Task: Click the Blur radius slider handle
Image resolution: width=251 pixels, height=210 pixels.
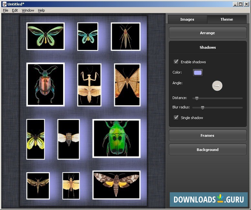Action: pos(202,108)
